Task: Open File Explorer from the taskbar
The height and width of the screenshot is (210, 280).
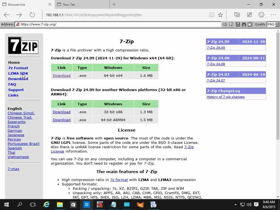Action: tap(60, 205)
